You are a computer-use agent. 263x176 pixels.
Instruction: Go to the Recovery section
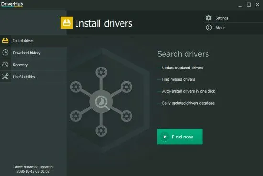click(x=33, y=65)
